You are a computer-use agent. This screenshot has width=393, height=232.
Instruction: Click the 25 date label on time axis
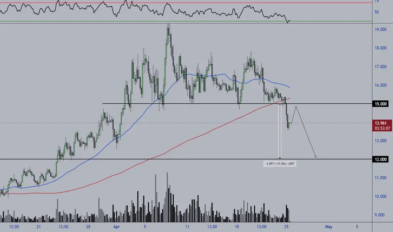[x=286, y=227]
